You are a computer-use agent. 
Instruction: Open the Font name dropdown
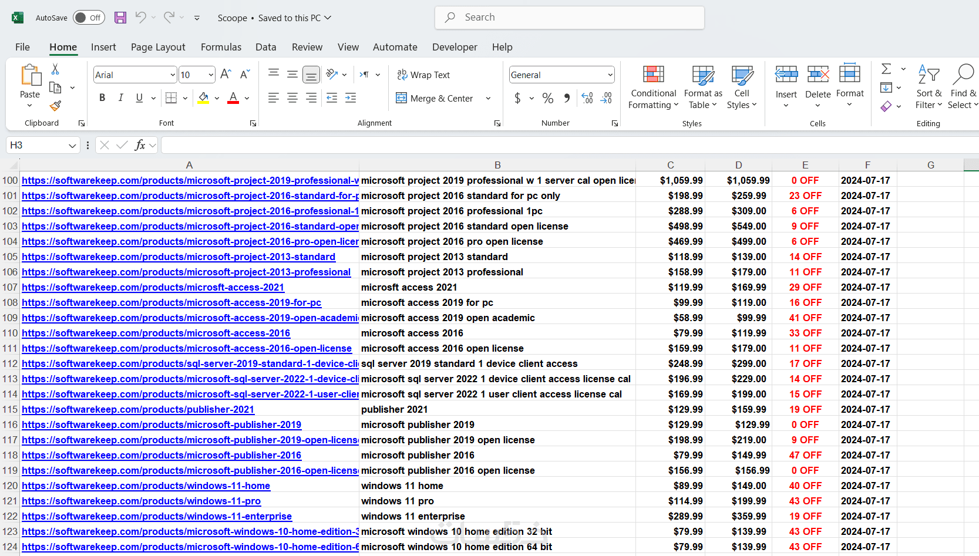[173, 75]
